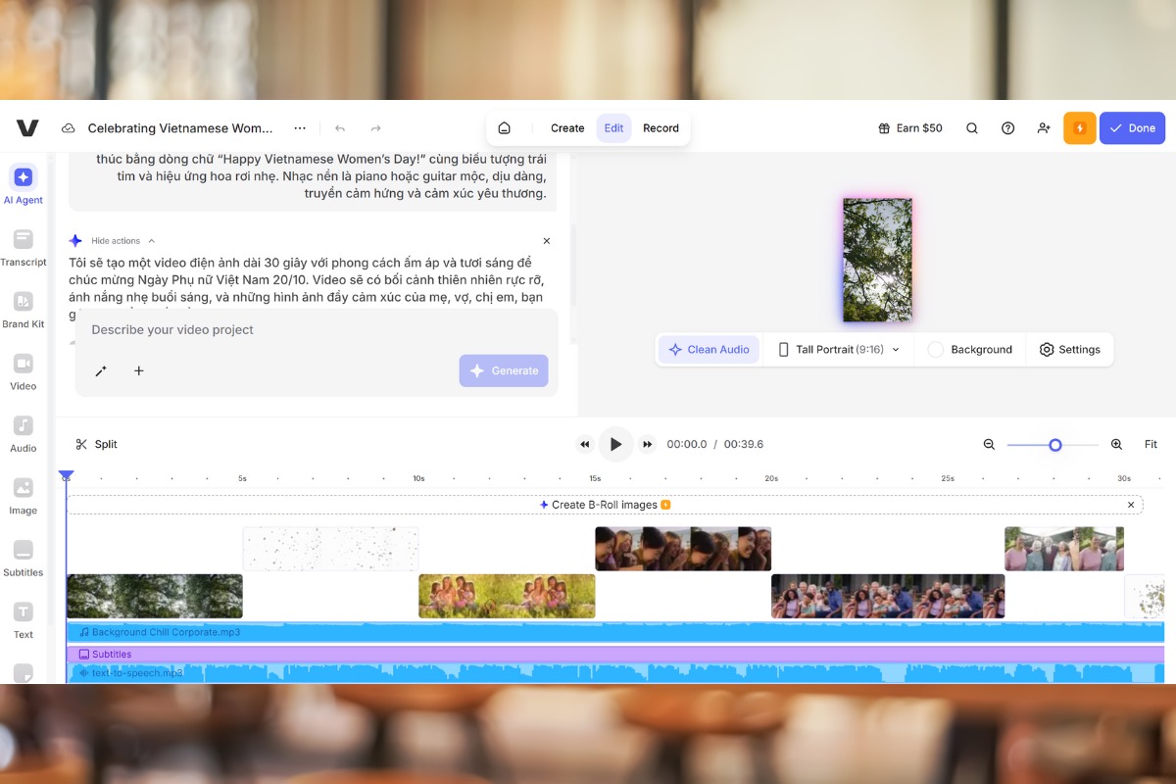This screenshot has height=784, width=1176.
Task: Invite collaborators with add-person icon
Action: 1044,128
